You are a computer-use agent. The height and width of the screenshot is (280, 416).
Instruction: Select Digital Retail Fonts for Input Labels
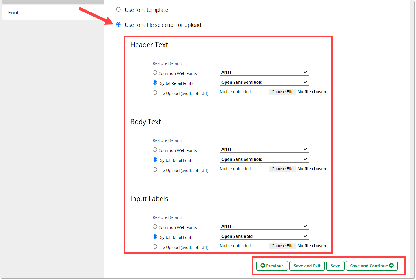[155, 237]
